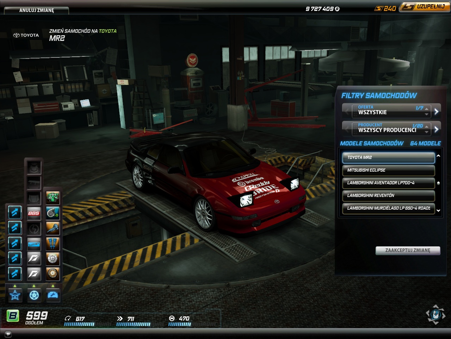The width and height of the screenshot is (451, 339).
Task: Click the car list scrollbar thumb
Action: (x=438, y=183)
